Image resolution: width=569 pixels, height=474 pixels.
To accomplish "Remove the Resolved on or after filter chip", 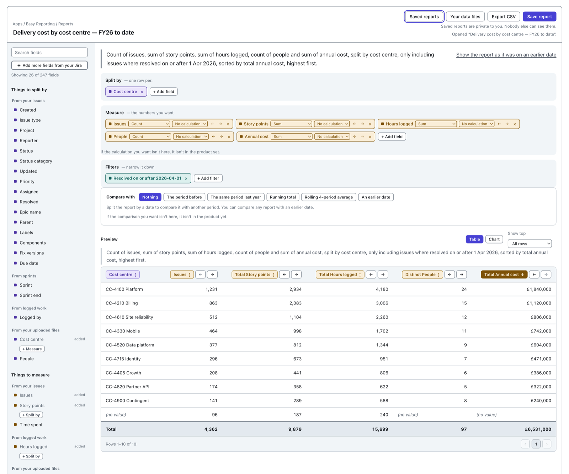I will coord(186,179).
